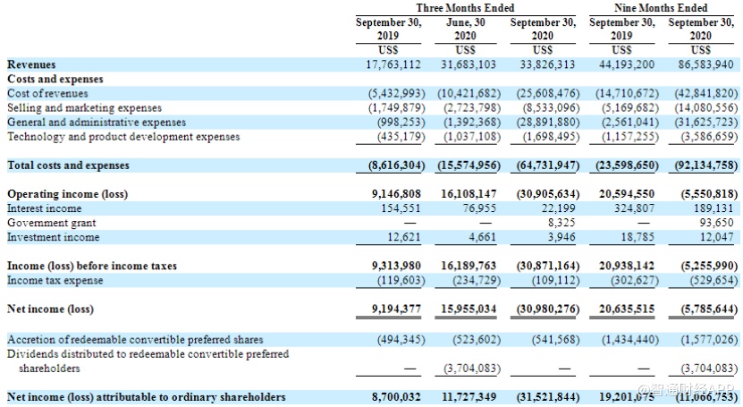Screen dimensions: 743x407
Task: Click the Cost of revenues row label
Action: click(x=47, y=93)
